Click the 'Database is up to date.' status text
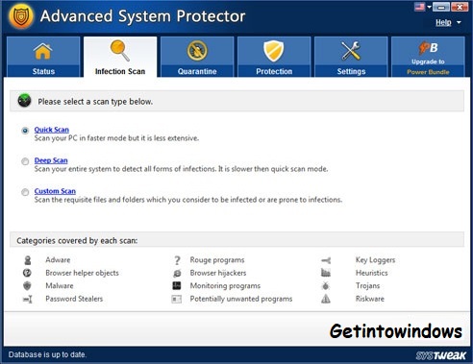 [47, 354]
